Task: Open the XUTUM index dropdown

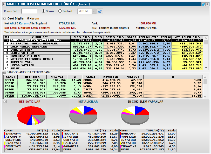Action: pyautogui.click(x=94, y=11)
